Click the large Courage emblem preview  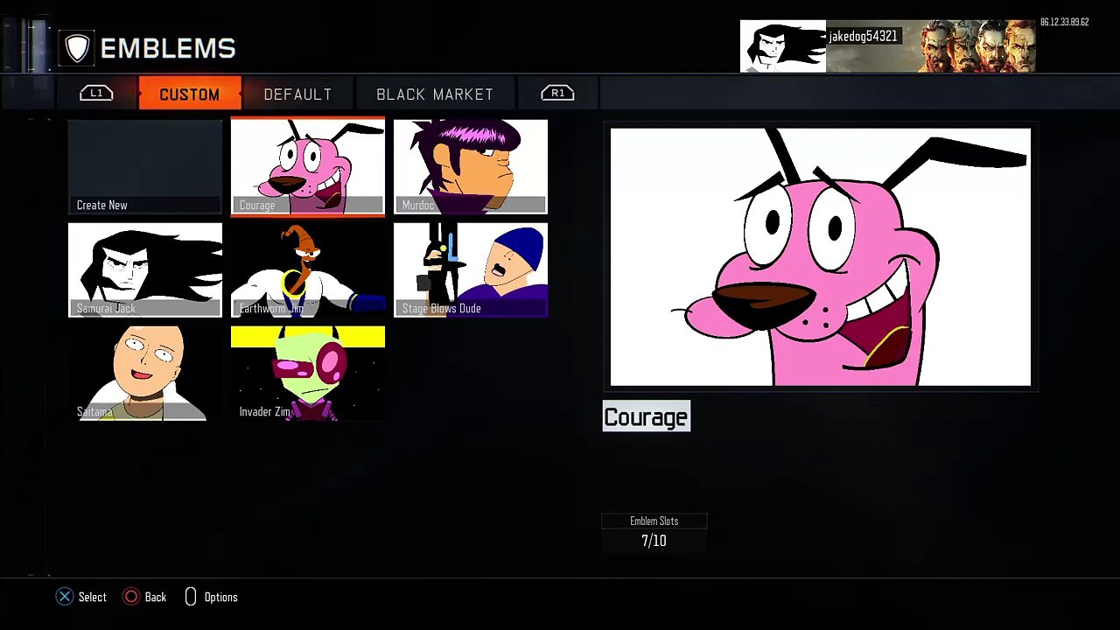pyautogui.click(x=821, y=257)
